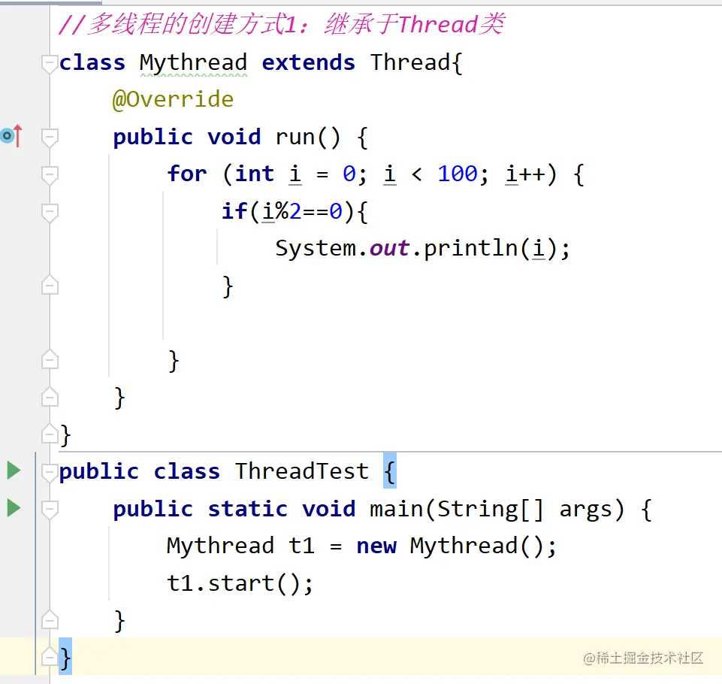Click the run() method name
The width and height of the screenshot is (722, 684).
[307, 138]
